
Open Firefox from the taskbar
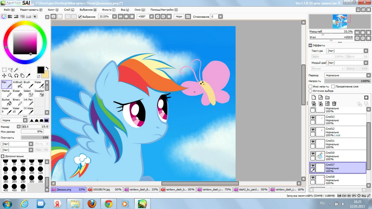92,203
